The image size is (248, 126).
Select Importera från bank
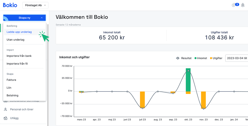click(19, 56)
